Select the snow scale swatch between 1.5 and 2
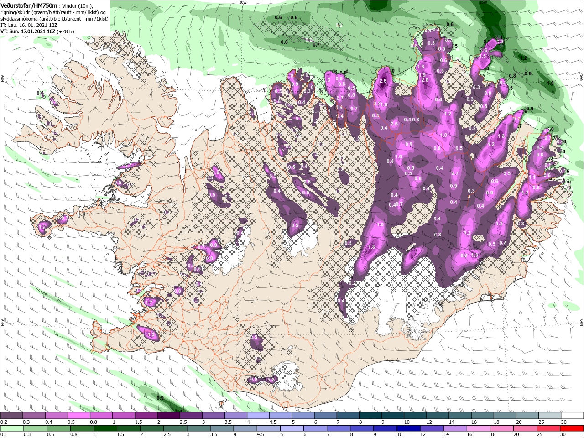This screenshot has width=584, height=438. click(146, 416)
